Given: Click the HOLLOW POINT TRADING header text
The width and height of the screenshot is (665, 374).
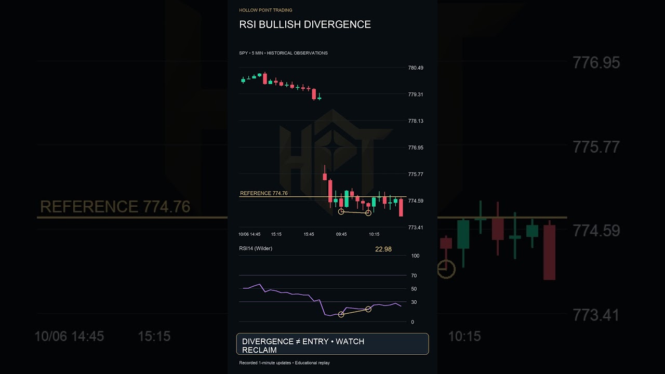Looking at the screenshot, I should [265, 10].
